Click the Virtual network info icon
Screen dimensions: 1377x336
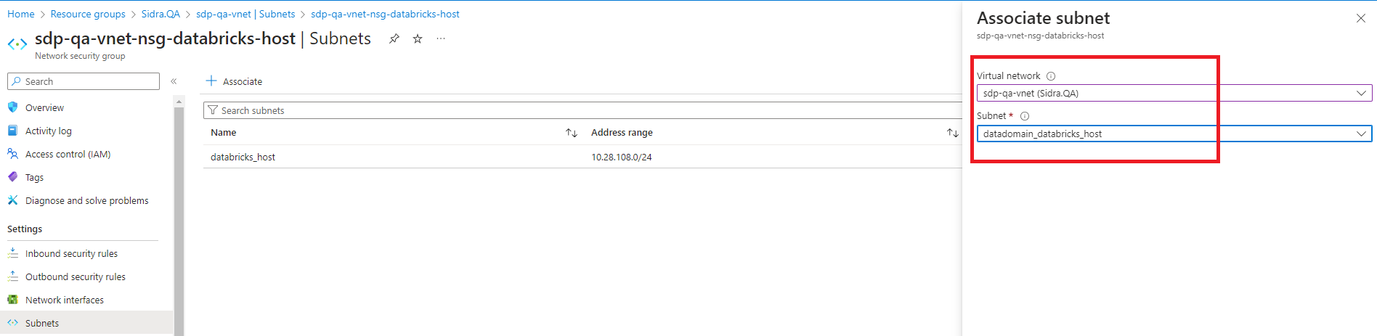point(1051,76)
